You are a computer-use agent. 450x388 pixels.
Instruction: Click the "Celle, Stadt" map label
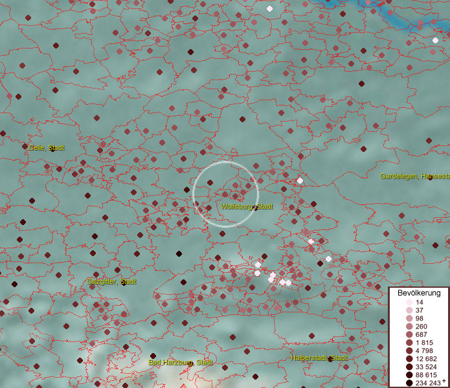coord(47,147)
